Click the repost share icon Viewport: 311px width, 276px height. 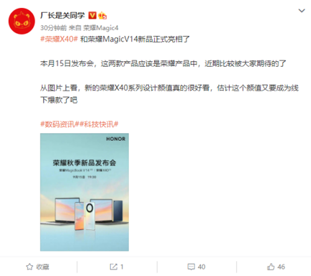[x=113, y=267]
